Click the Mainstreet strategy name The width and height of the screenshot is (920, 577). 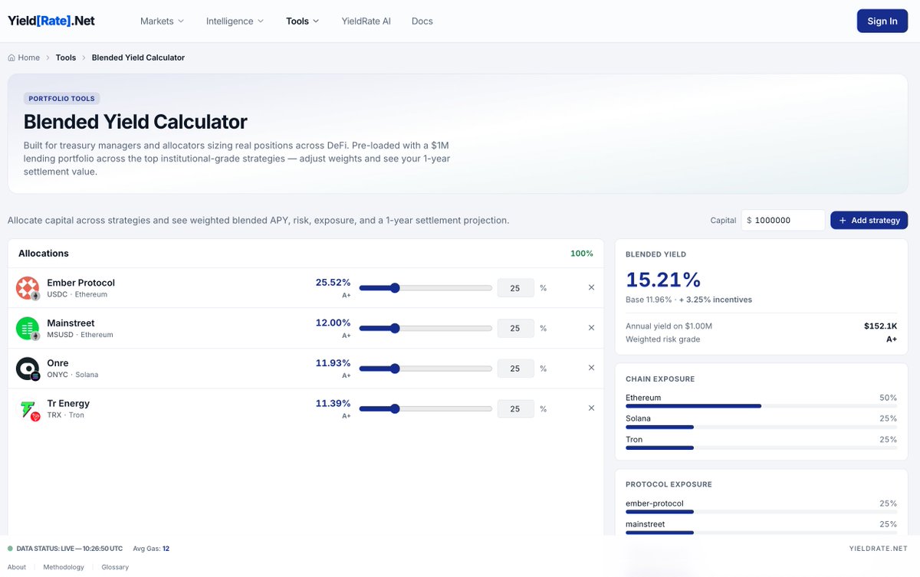(71, 323)
